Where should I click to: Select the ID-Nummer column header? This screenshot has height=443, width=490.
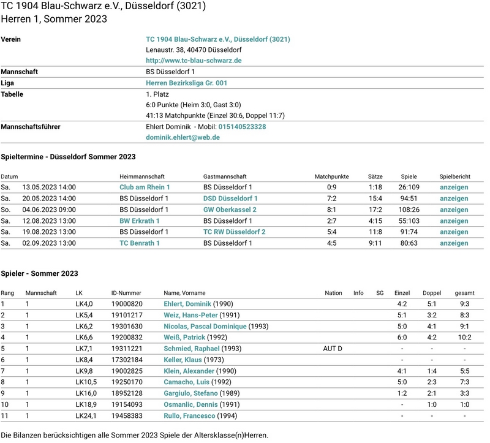tap(126, 293)
